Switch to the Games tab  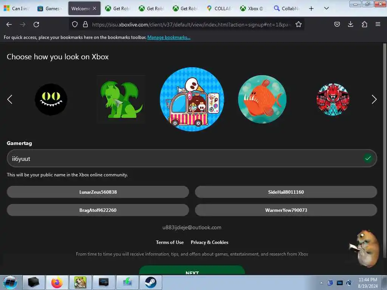pos(50,8)
